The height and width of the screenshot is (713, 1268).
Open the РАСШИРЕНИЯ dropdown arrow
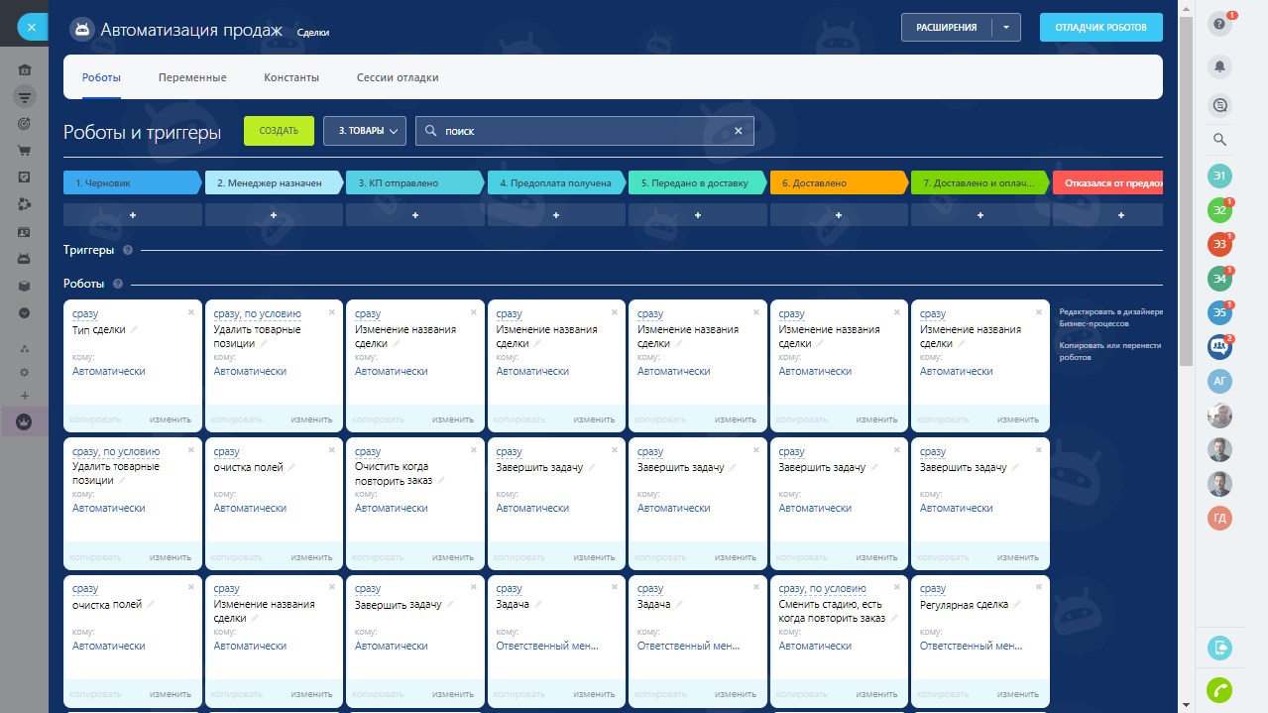tap(1005, 28)
